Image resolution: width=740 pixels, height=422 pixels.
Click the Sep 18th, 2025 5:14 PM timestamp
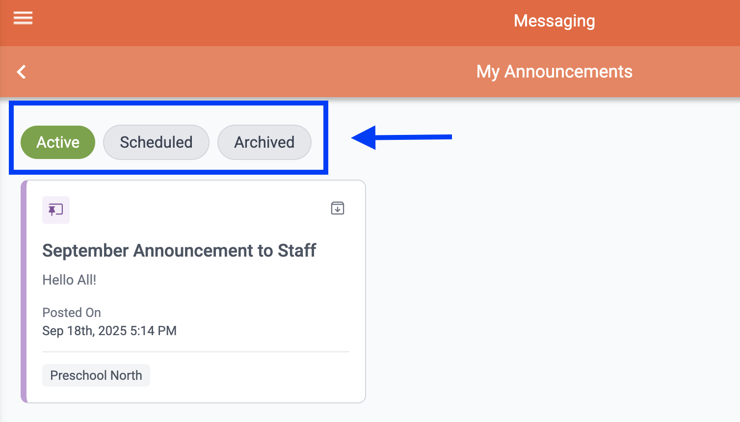(109, 331)
